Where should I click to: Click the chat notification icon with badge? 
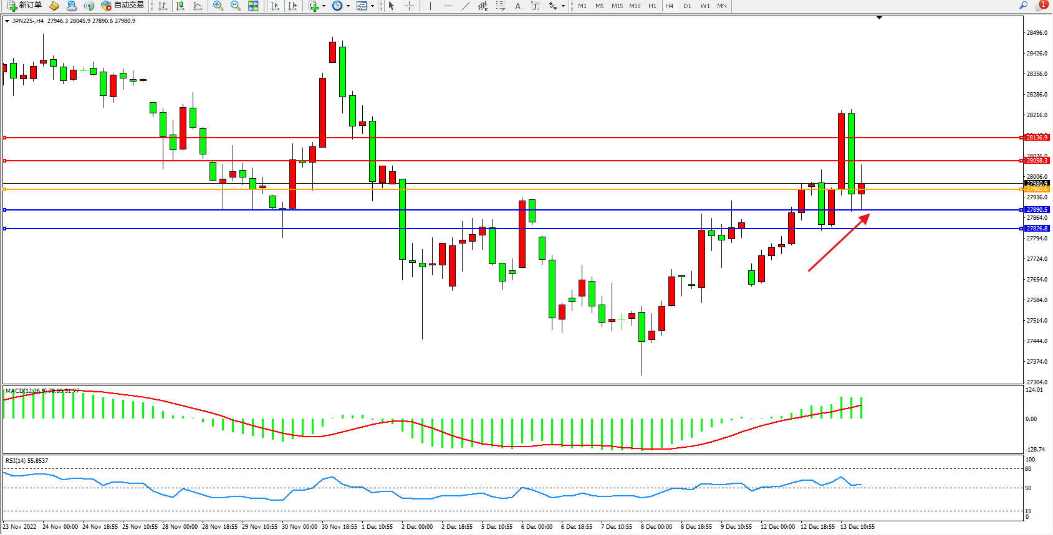1041,6
